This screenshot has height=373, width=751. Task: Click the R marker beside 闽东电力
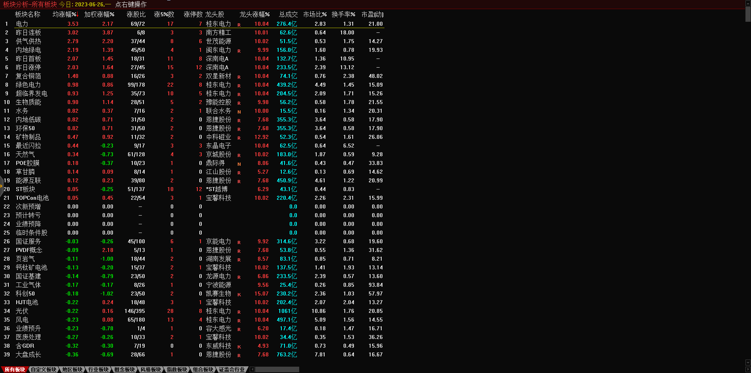[239, 51]
